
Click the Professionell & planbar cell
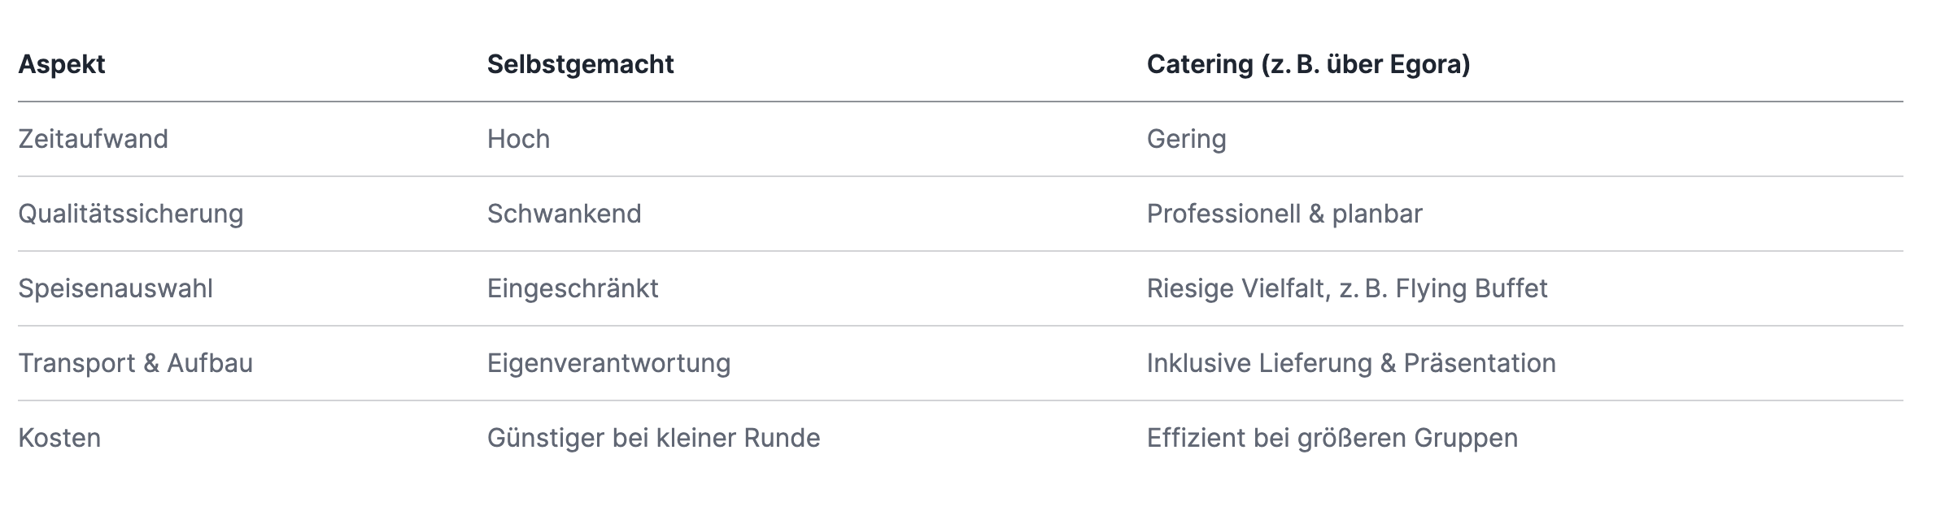coord(1284,214)
